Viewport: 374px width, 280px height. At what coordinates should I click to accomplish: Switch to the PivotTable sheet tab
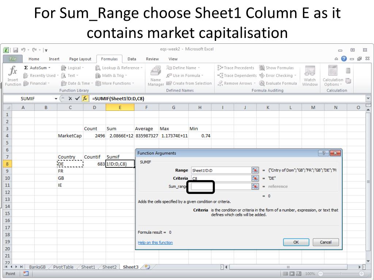(x=63, y=267)
